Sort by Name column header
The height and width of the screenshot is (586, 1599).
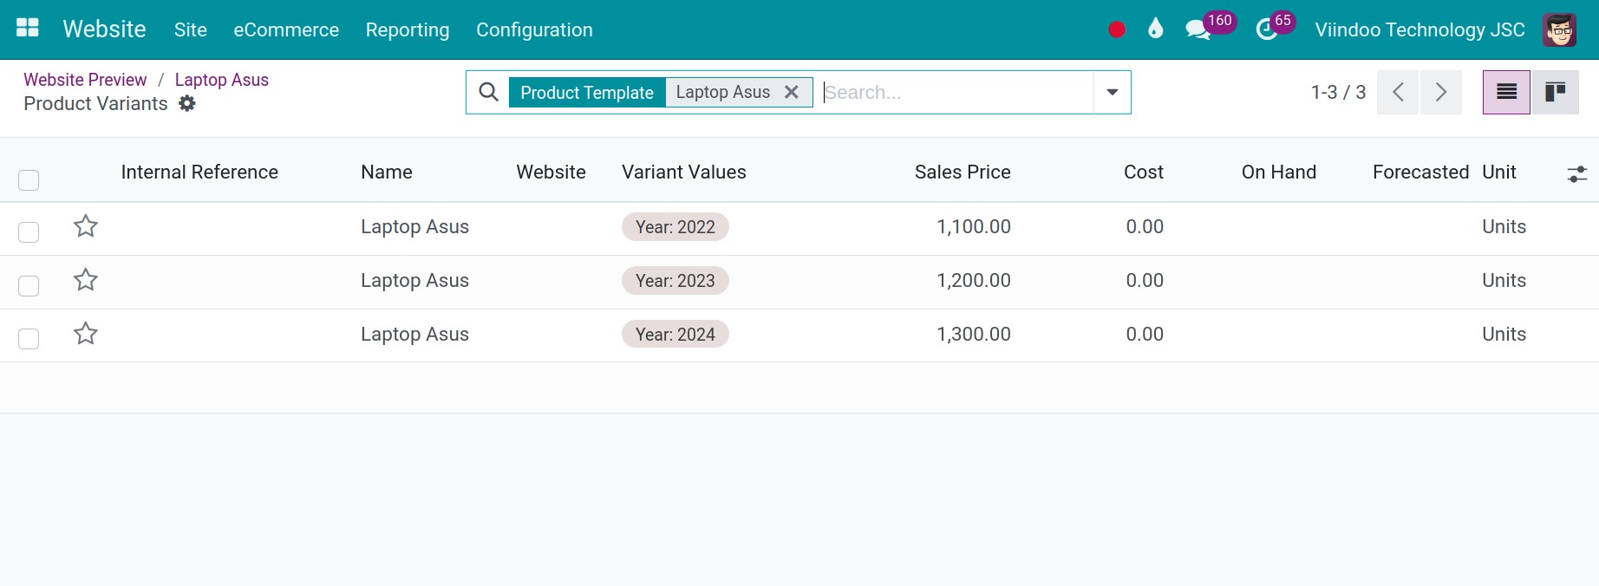(x=387, y=172)
